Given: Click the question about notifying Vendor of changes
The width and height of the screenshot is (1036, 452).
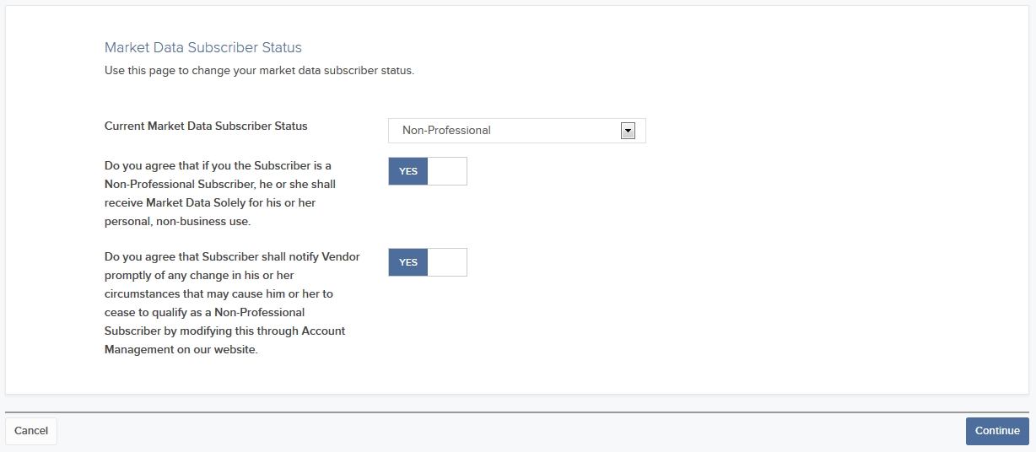Looking at the screenshot, I should tap(233, 303).
